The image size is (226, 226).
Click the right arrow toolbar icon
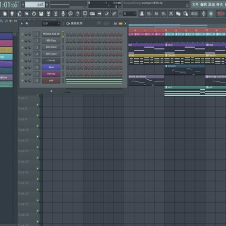(x=99, y=14)
